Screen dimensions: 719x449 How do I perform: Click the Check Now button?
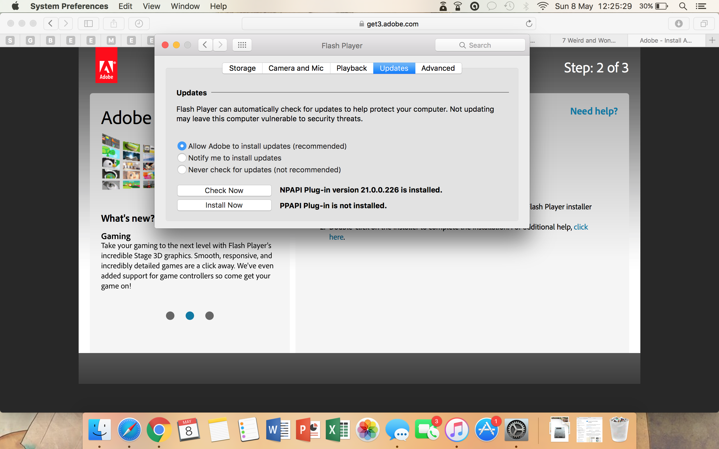point(224,190)
